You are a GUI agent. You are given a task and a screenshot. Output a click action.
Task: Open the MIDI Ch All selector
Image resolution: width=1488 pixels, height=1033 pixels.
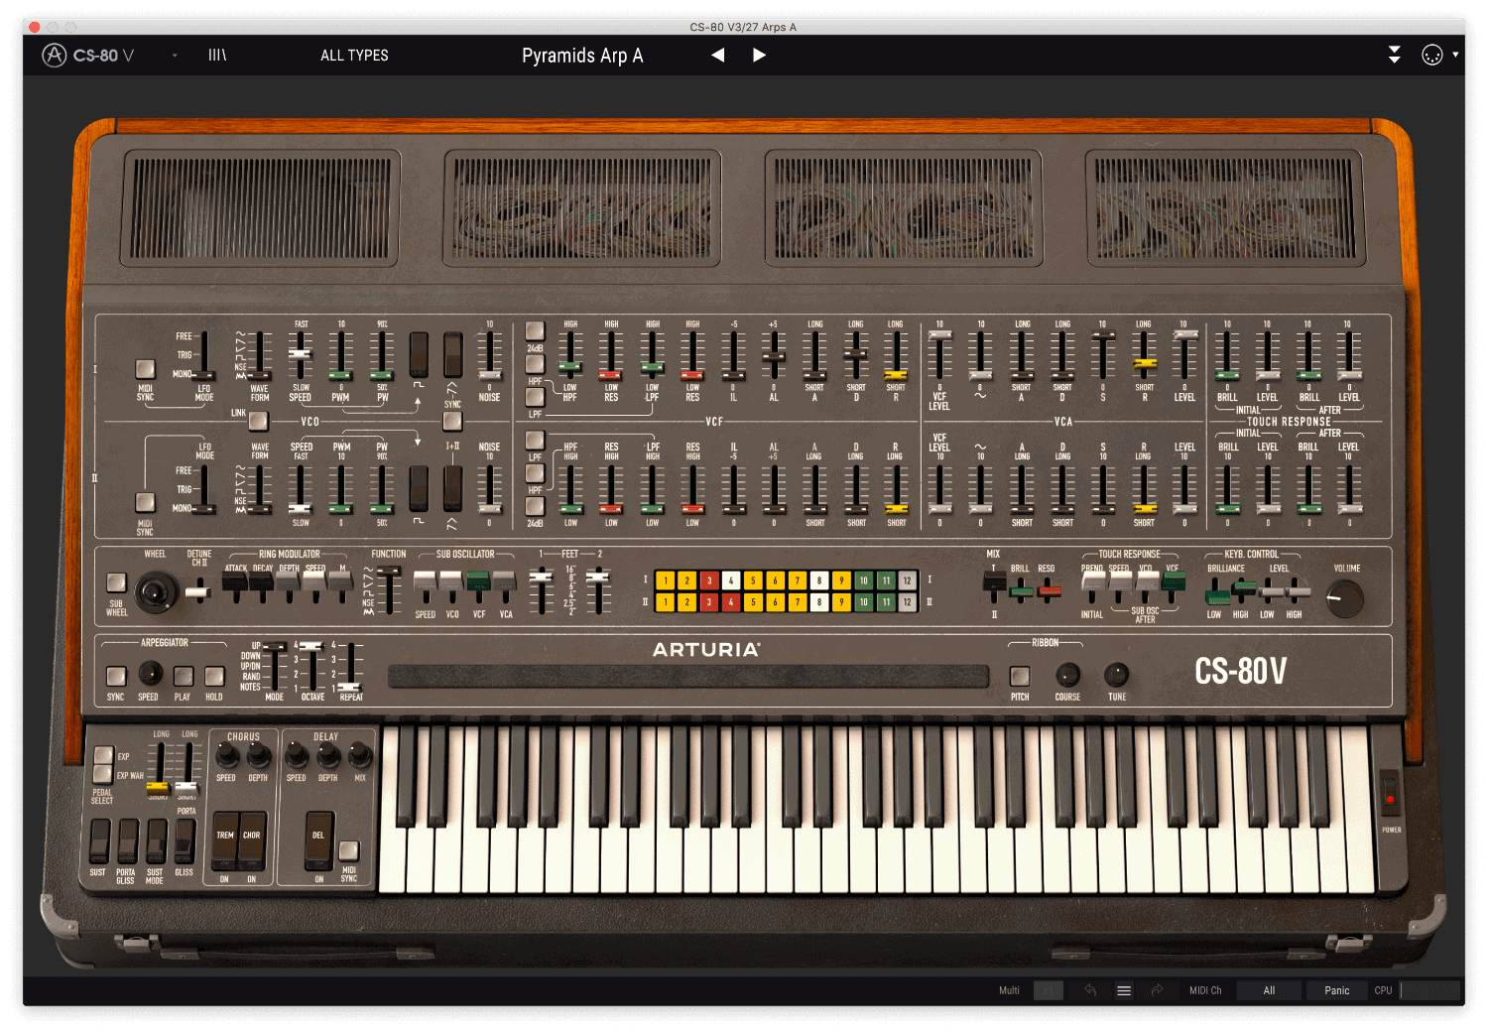click(1269, 990)
